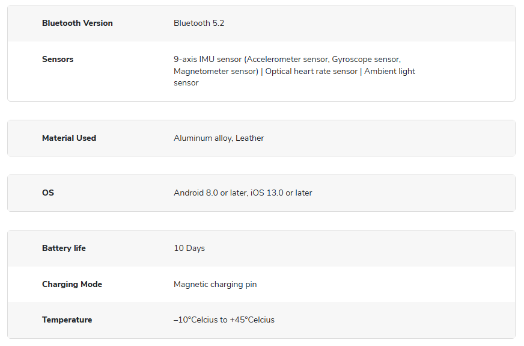
Task: Click the 9-axis IMU sensor text
Action: click(x=207, y=59)
